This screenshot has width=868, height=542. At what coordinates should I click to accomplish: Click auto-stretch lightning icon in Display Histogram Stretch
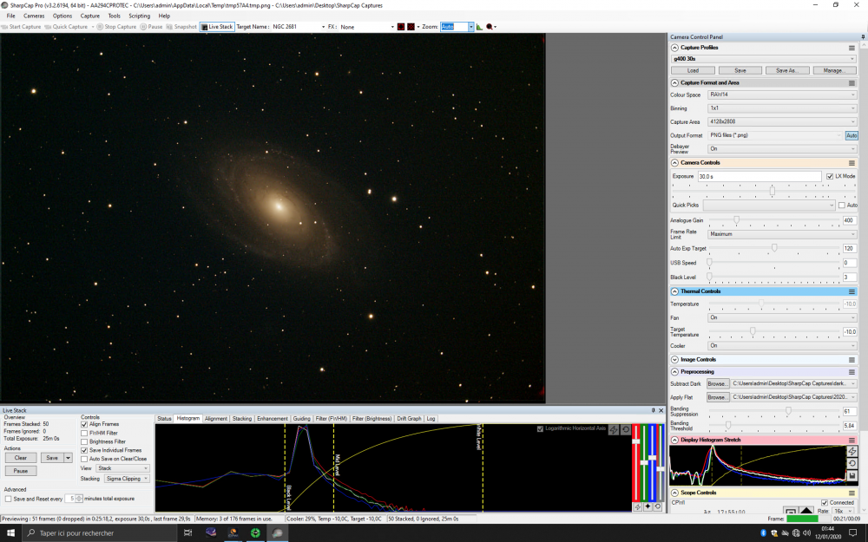pos(852,452)
